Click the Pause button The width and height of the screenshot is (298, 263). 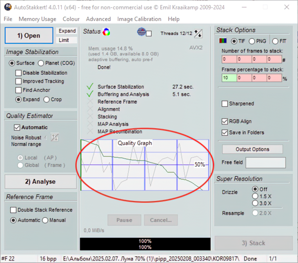tap(124, 220)
